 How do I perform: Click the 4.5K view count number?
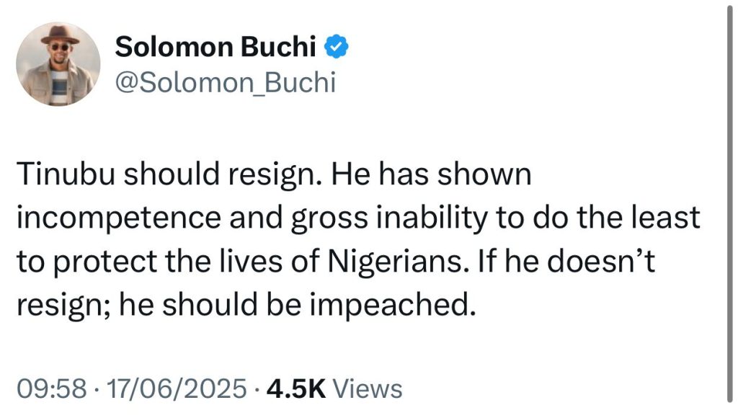(296, 389)
